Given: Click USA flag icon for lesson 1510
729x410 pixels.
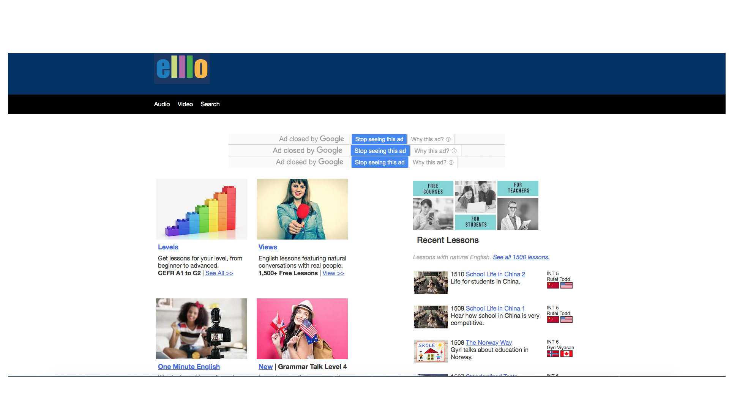Looking at the screenshot, I should tap(566, 285).
